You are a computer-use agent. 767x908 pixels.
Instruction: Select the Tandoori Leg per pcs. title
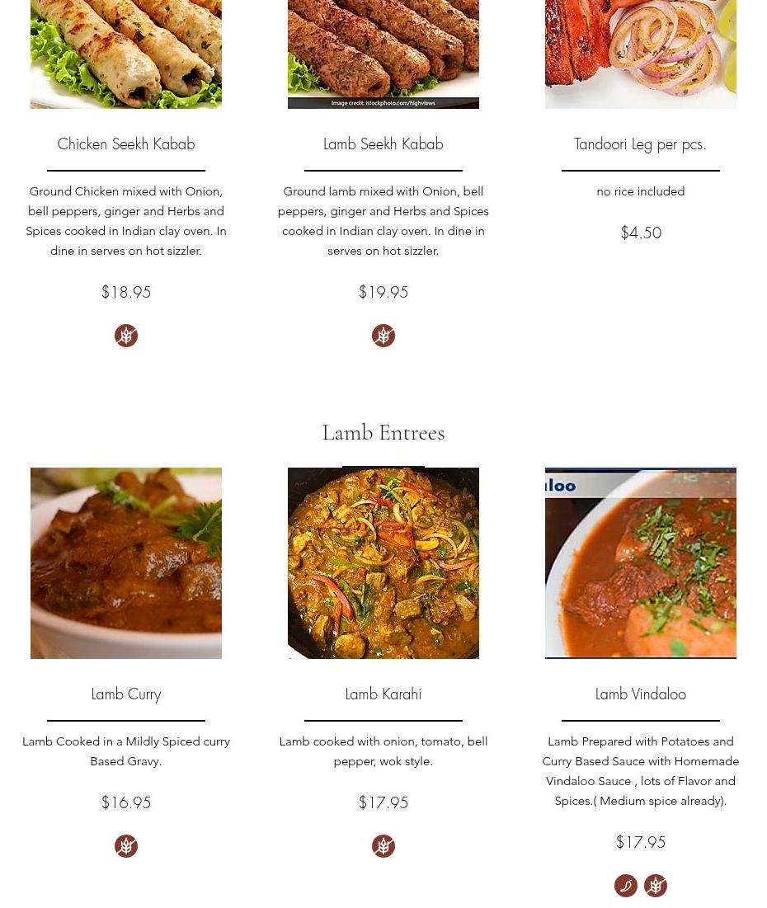(640, 144)
